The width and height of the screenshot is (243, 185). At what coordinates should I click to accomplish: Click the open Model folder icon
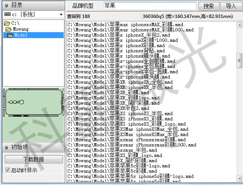[10, 35]
